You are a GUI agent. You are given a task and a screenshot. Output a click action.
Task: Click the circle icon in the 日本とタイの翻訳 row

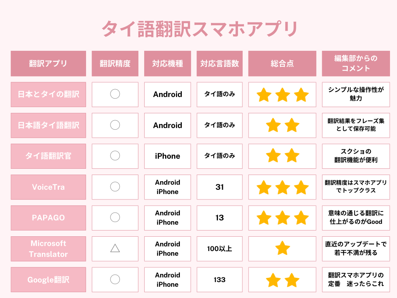pyautogui.click(x=115, y=94)
